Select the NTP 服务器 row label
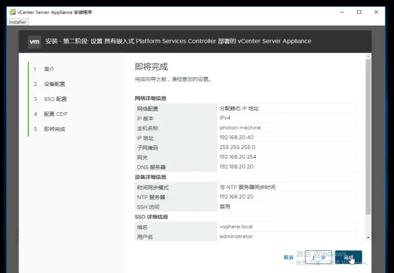 (x=151, y=197)
